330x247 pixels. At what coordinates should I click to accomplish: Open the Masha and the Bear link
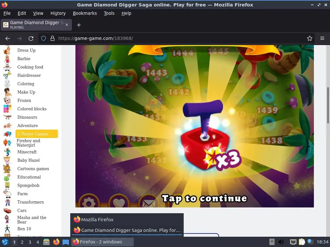(32, 220)
